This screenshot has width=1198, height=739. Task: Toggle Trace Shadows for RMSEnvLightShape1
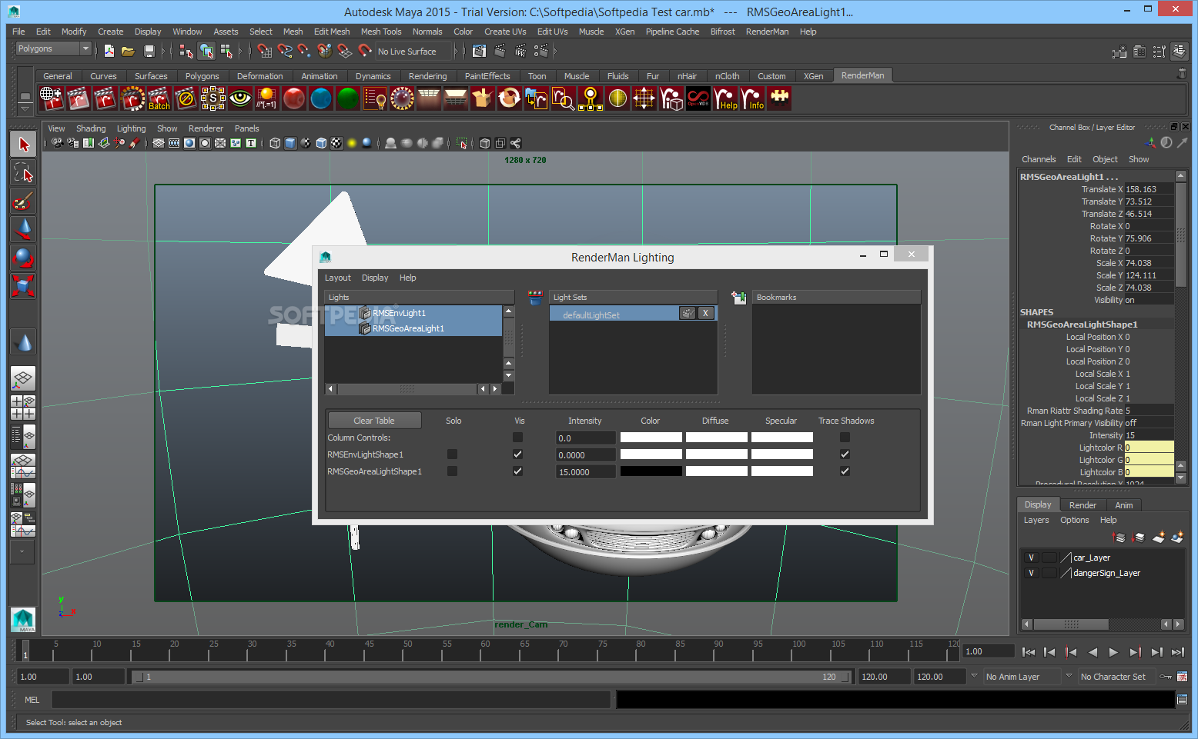[845, 454]
